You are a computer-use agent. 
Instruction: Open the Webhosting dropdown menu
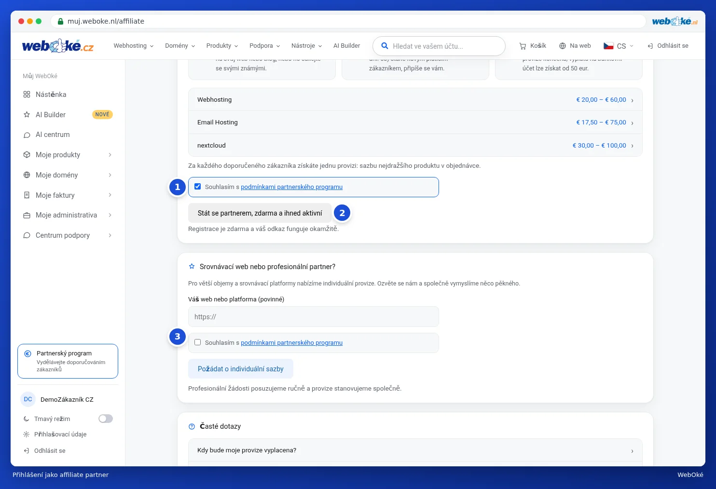134,46
